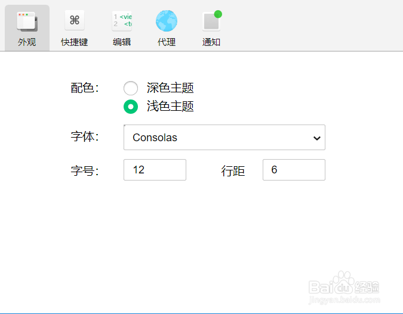Open the 快捷键 shortcuts command icon
403x314 pixels.
click(75, 20)
